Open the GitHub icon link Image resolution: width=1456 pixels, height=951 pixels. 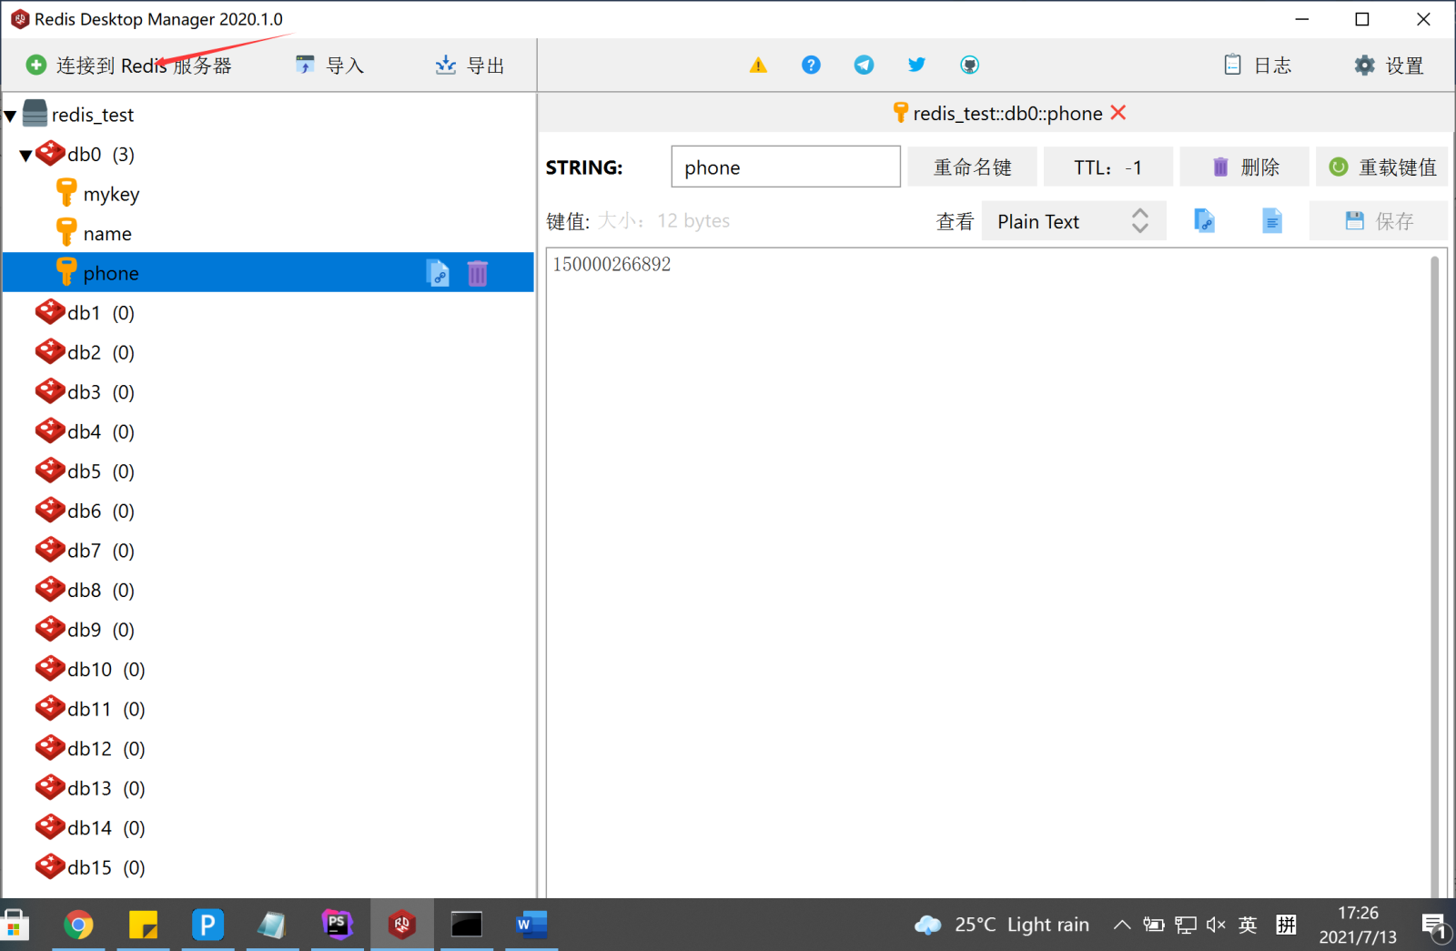click(969, 66)
